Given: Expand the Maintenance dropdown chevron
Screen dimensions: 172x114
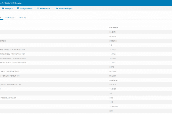Looking at the screenshot, I should coord(51,8).
